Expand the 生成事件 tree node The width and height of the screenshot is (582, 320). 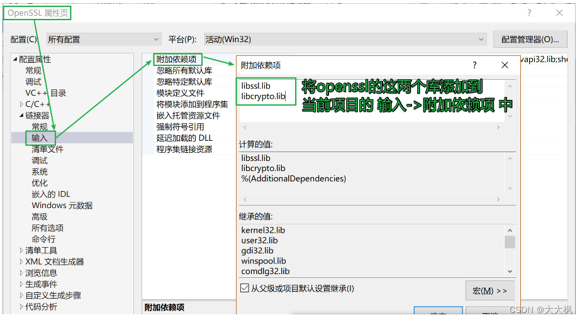click(21, 284)
